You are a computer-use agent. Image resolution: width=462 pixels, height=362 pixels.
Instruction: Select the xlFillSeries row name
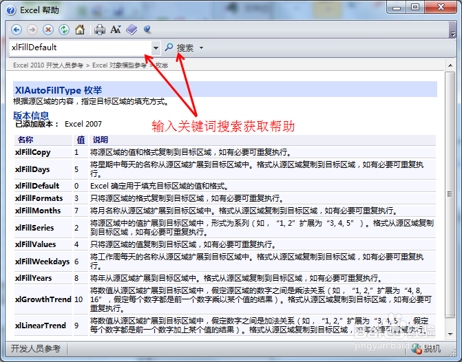click(34, 228)
